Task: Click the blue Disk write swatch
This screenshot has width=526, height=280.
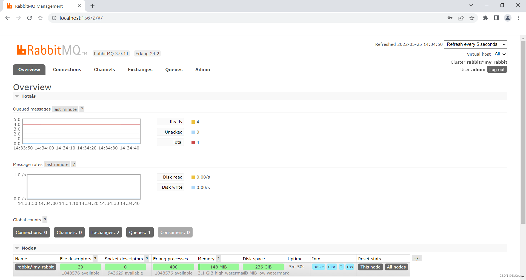Action: (x=193, y=188)
